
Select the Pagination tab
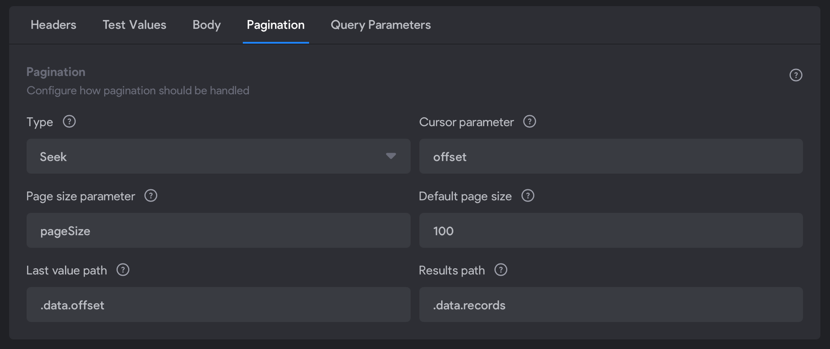coord(276,25)
